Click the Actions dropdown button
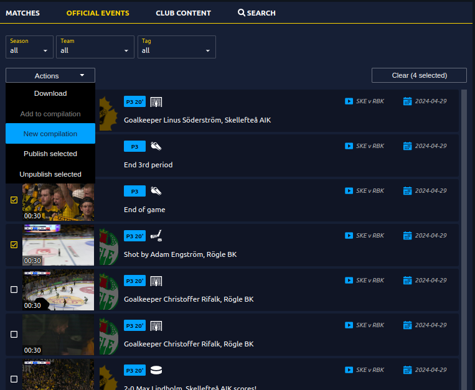The width and height of the screenshot is (475, 390). tap(50, 76)
